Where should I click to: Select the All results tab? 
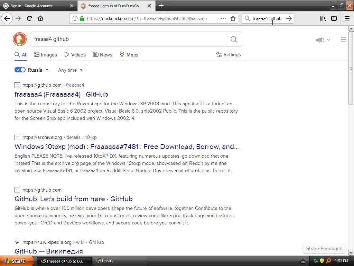click(20, 55)
